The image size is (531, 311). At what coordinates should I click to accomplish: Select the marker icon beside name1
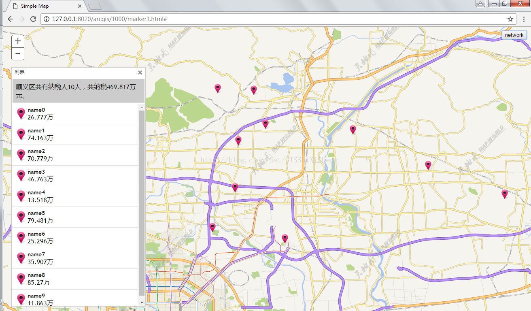(21, 134)
